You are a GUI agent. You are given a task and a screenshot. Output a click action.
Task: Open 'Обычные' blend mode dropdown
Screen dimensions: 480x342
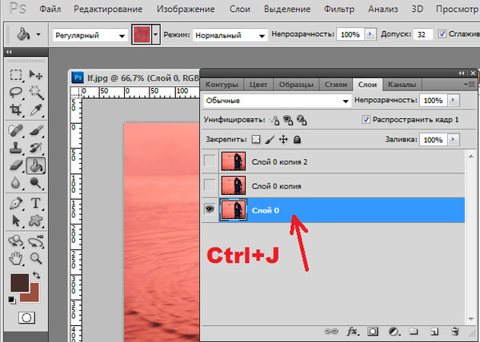point(277,101)
